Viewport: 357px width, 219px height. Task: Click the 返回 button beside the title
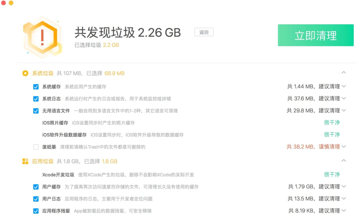click(204, 32)
